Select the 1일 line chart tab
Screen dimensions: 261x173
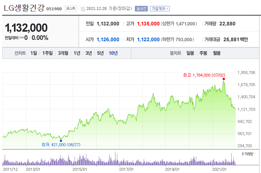click(x=34, y=53)
